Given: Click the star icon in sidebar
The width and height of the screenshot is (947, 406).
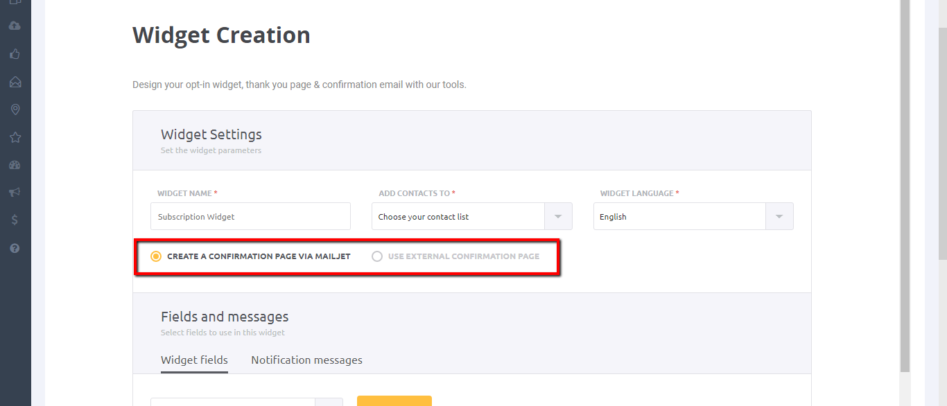Looking at the screenshot, I should [15, 137].
